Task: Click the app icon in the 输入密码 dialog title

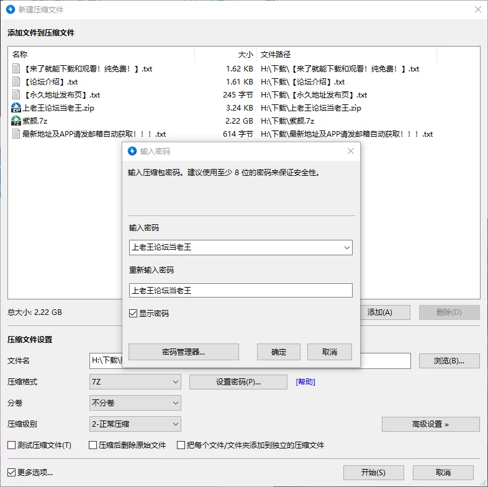Action: 132,151
